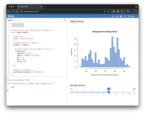Close the Shiny editor browser tab
Viewport: 145px width, 114px height.
pos(41,7)
